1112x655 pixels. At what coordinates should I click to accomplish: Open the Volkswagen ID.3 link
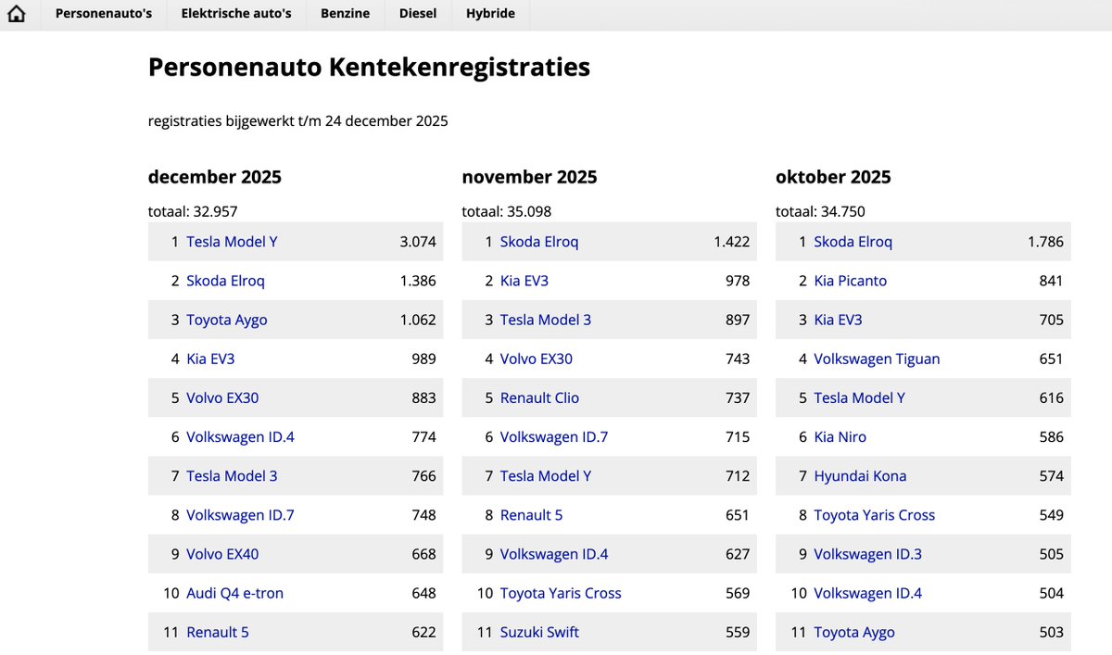[868, 554]
